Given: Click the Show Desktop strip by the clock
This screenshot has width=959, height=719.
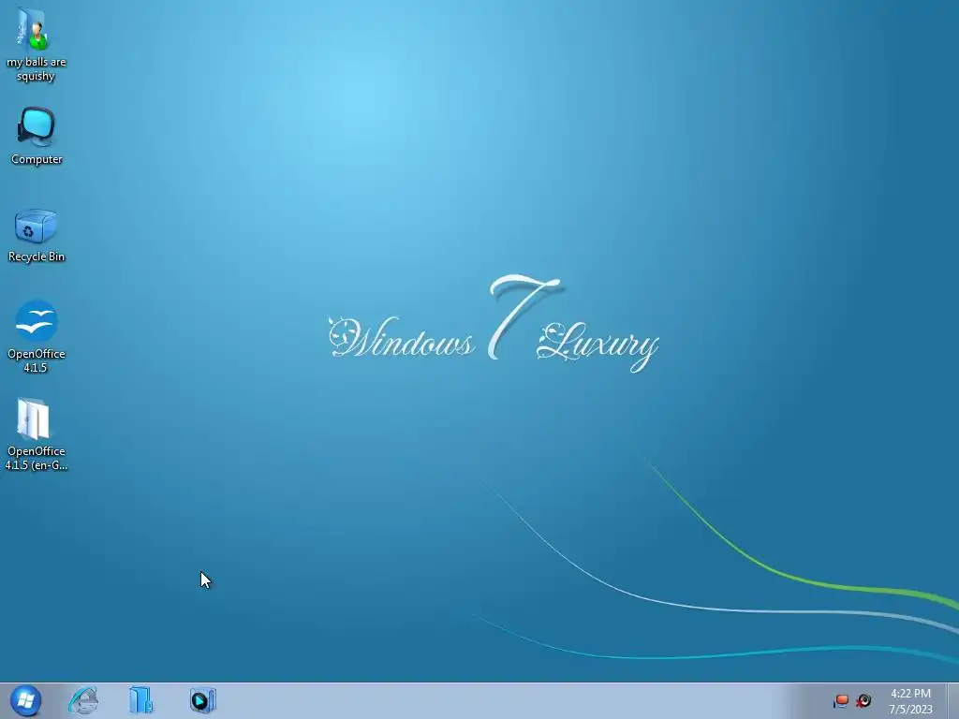Looking at the screenshot, I should click(952, 700).
